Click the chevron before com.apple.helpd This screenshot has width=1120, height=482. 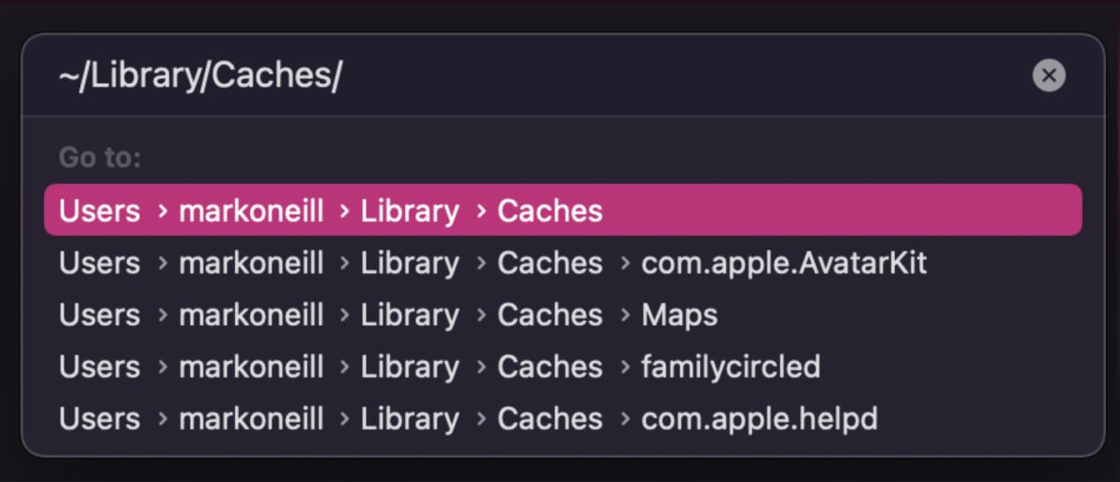[623, 420]
